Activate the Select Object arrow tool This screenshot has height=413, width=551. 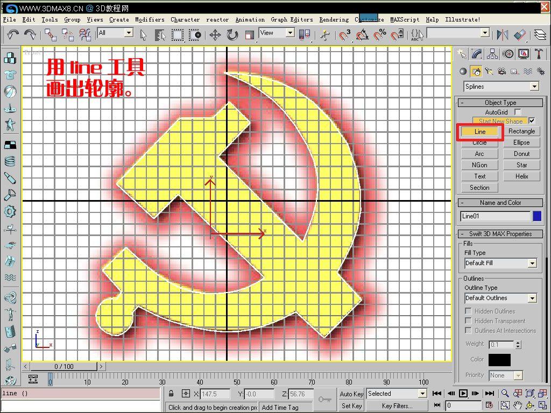(143, 35)
